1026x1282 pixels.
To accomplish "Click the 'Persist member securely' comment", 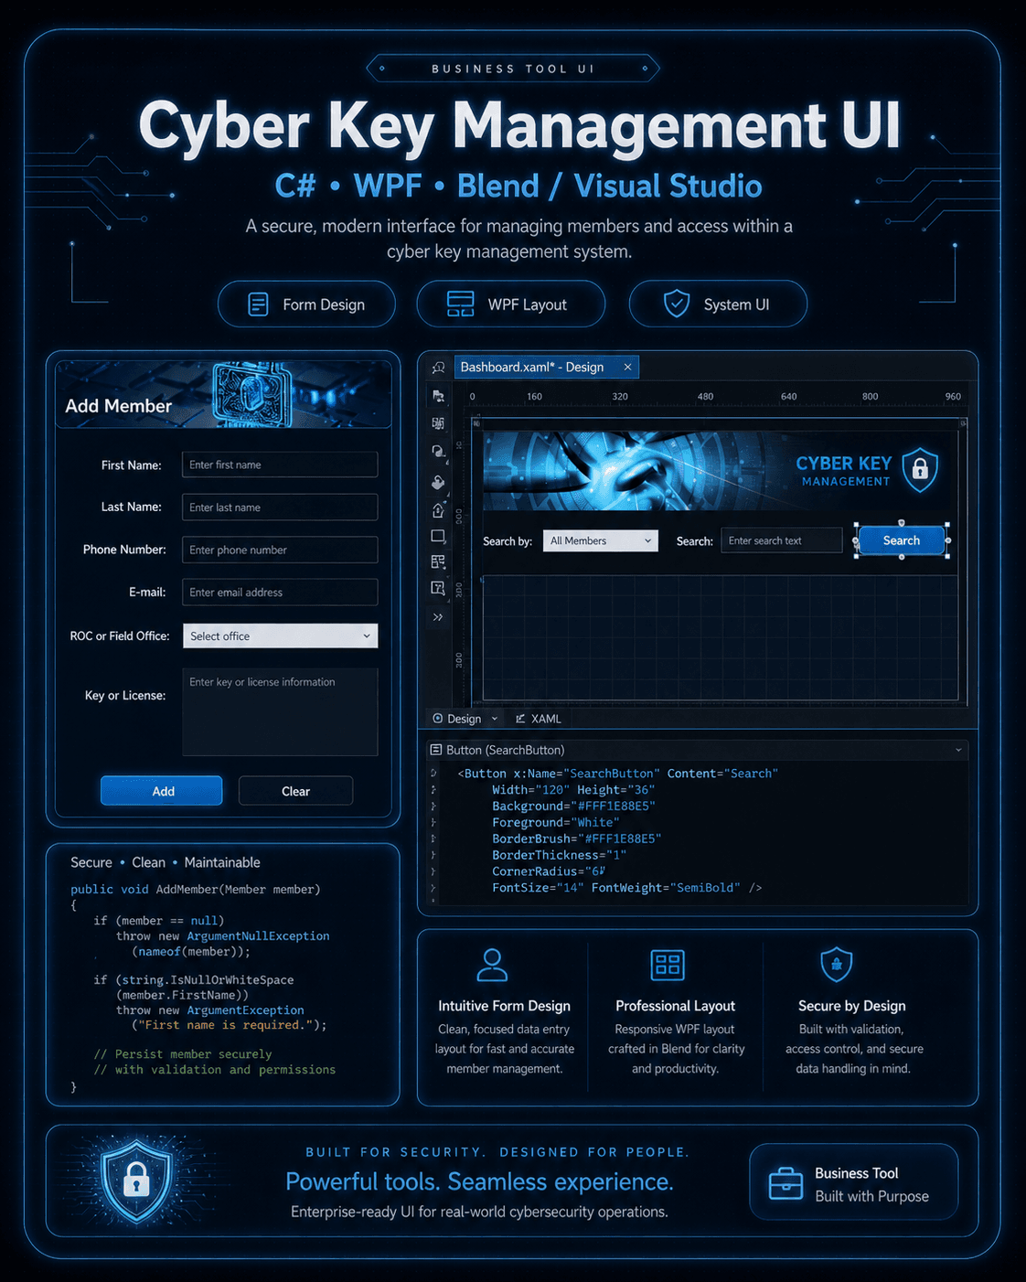I will (183, 1054).
